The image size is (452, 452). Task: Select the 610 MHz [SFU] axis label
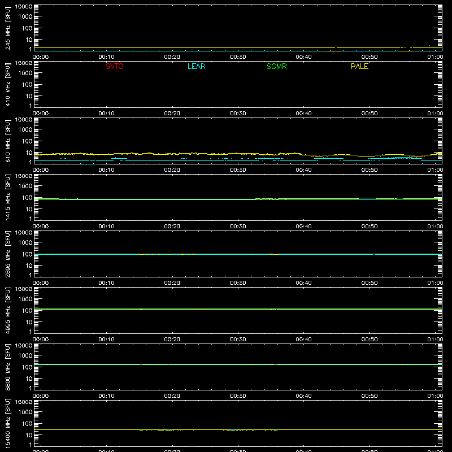(x=7, y=141)
